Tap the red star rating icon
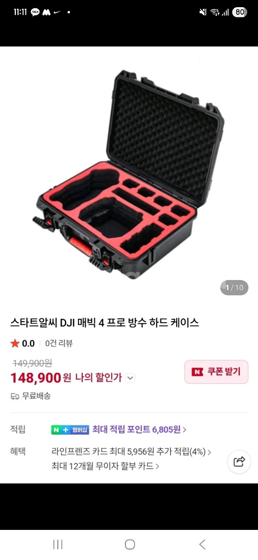The height and width of the screenshot is (560, 258). tap(15, 343)
